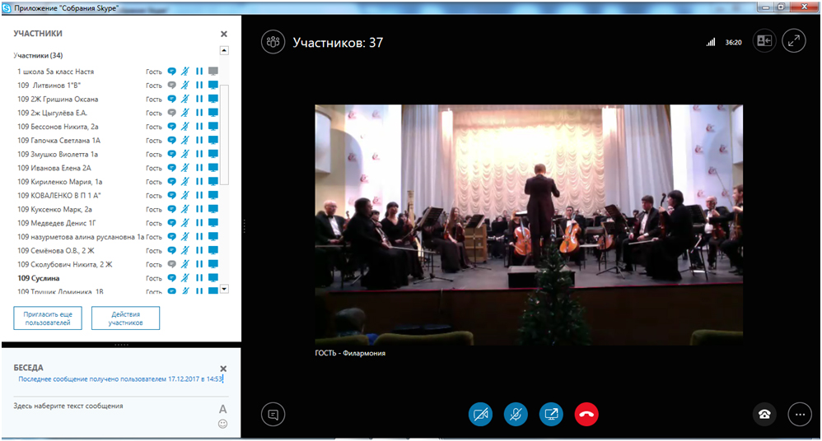Switch to full screen view
Image resolution: width=822 pixels, height=441 pixels.
[794, 41]
